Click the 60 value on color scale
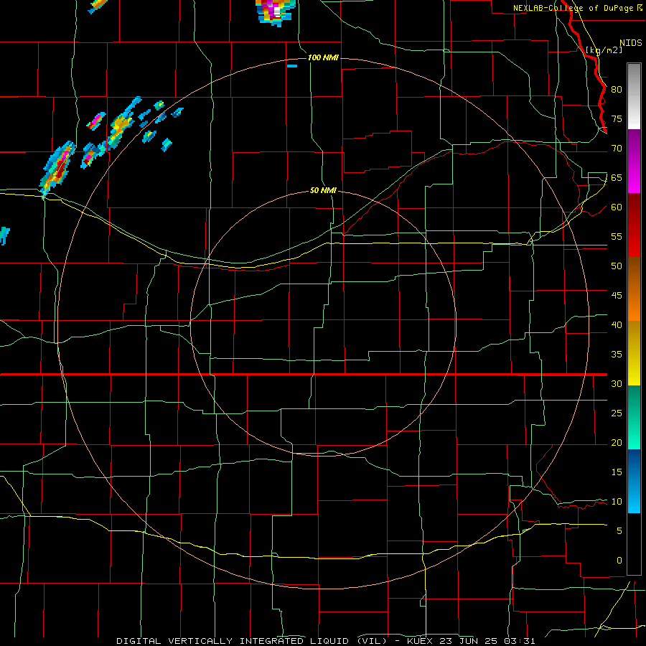 pos(617,207)
